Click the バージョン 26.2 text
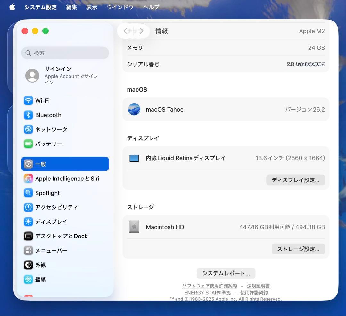 (305, 110)
